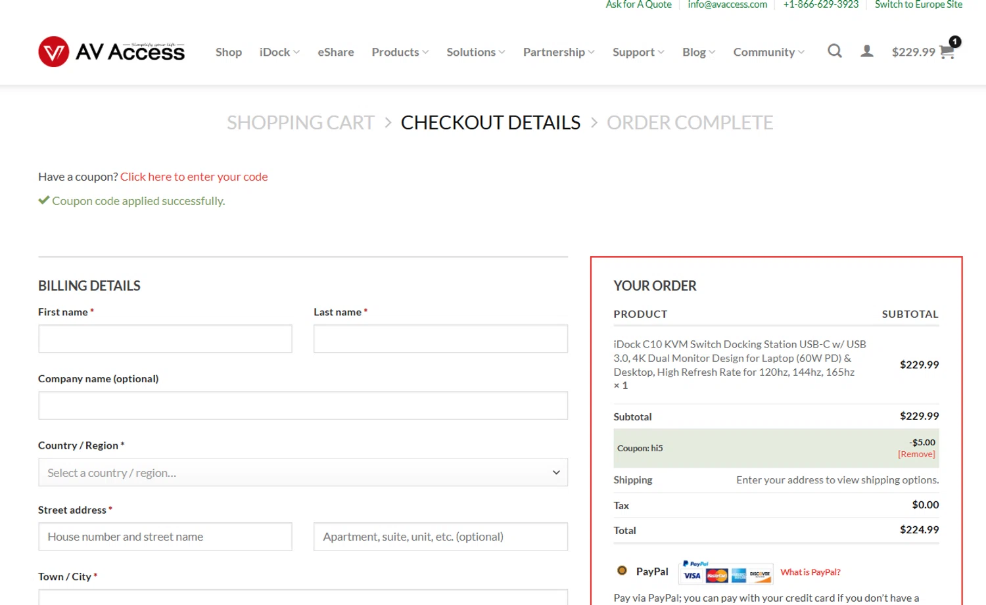
Task: Select the Checkout Details step
Action: 490,123
